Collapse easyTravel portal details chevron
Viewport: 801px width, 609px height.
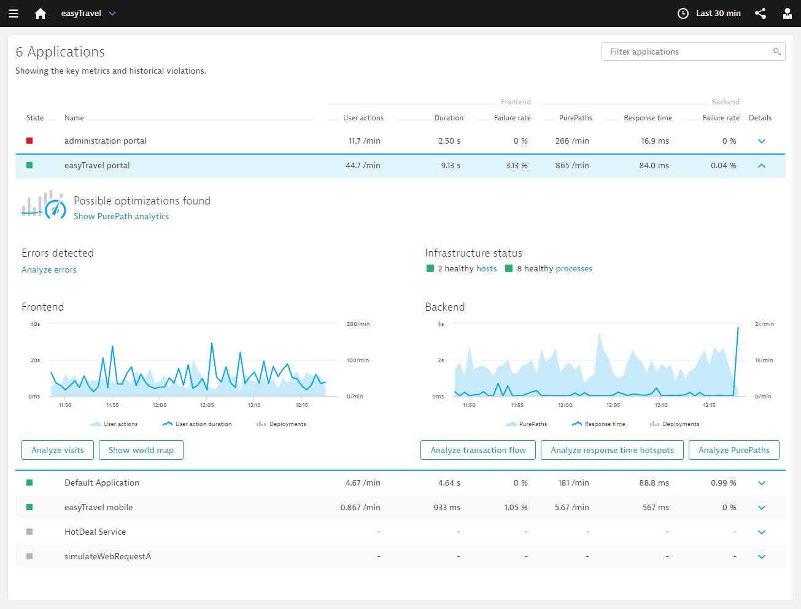pyautogui.click(x=762, y=166)
